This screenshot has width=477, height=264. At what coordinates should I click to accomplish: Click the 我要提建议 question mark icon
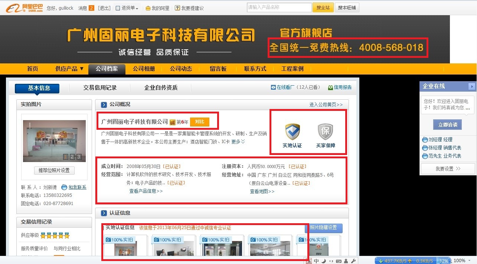pos(177,7)
